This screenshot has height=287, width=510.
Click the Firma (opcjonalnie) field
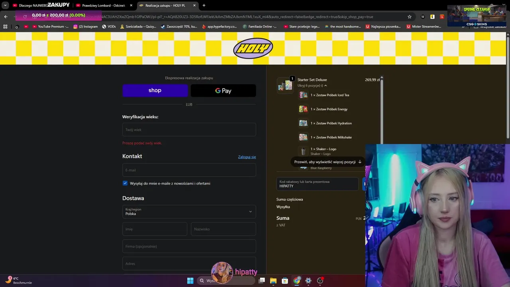click(189, 246)
